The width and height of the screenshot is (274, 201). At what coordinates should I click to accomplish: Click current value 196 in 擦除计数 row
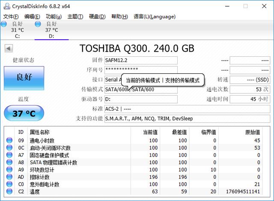153,177
